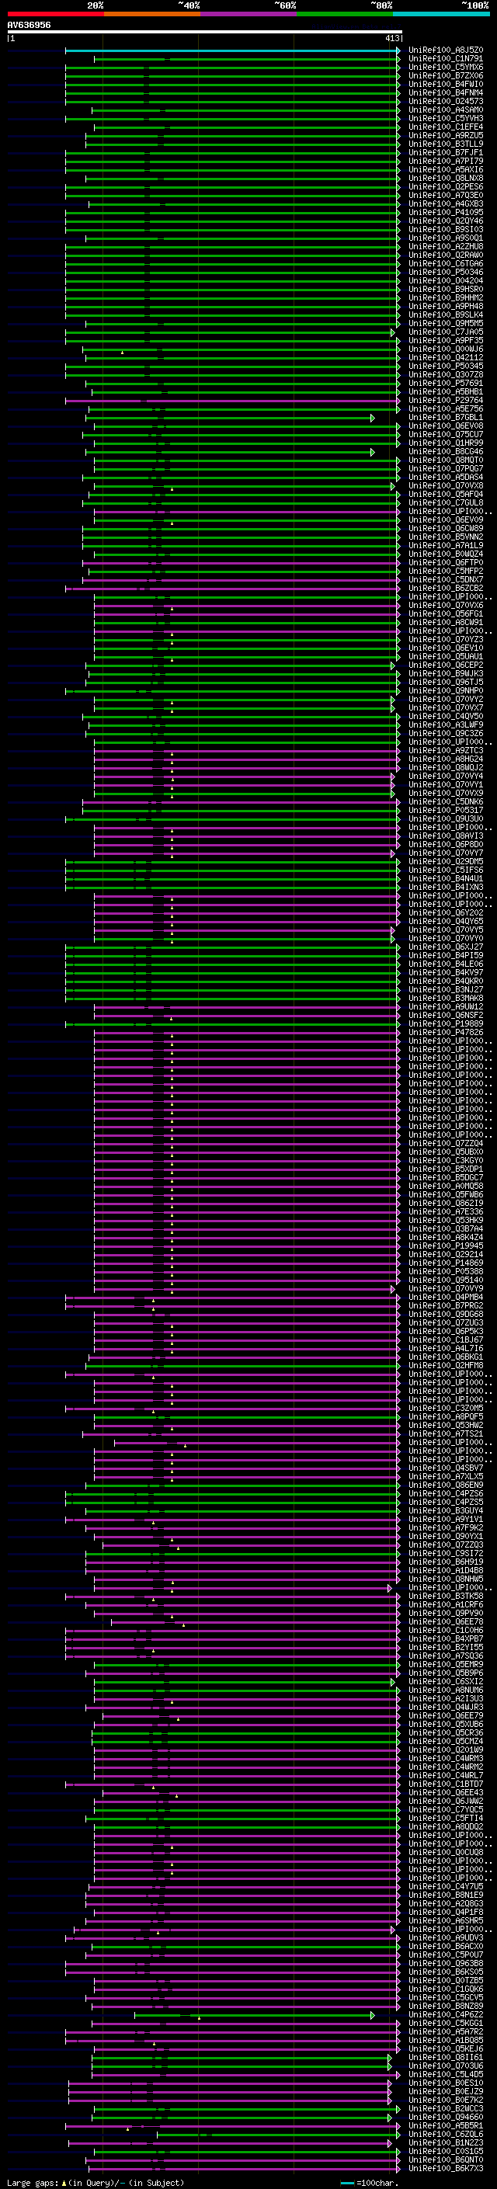The width and height of the screenshot is (497, 2189).
Task: Select the UniRef100_C7JA05 label
Action: tap(445, 332)
